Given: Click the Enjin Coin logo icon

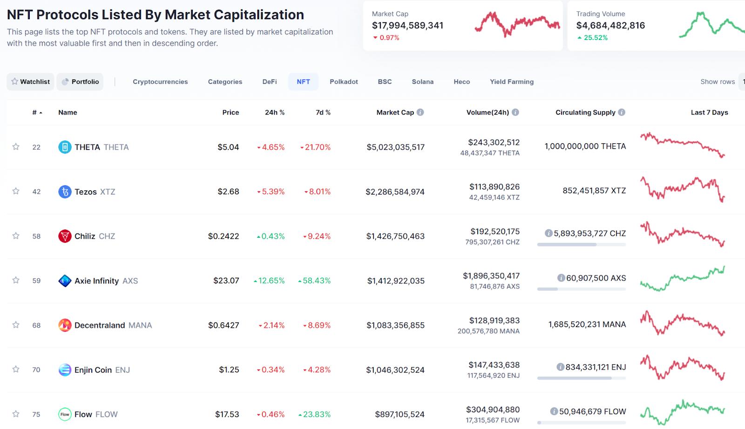Looking at the screenshot, I should point(65,370).
